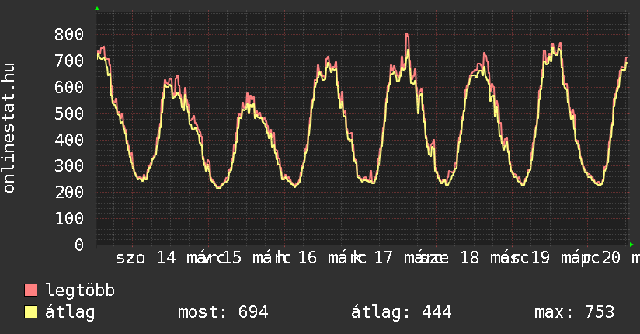Click the 'átlag: 444' statistic

click(x=402, y=312)
